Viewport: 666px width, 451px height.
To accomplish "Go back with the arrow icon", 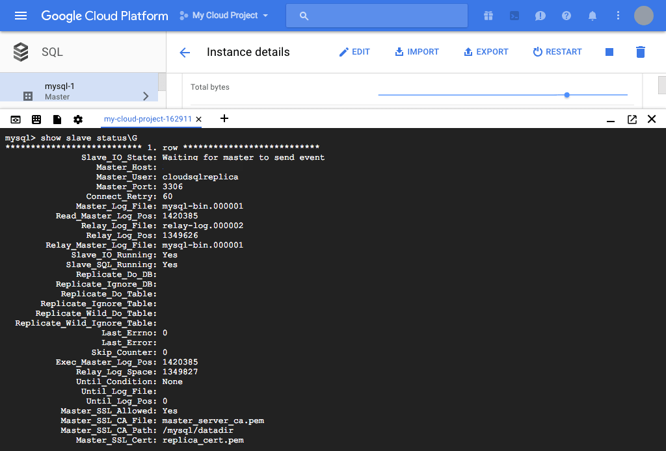I will click(x=185, y=52).
